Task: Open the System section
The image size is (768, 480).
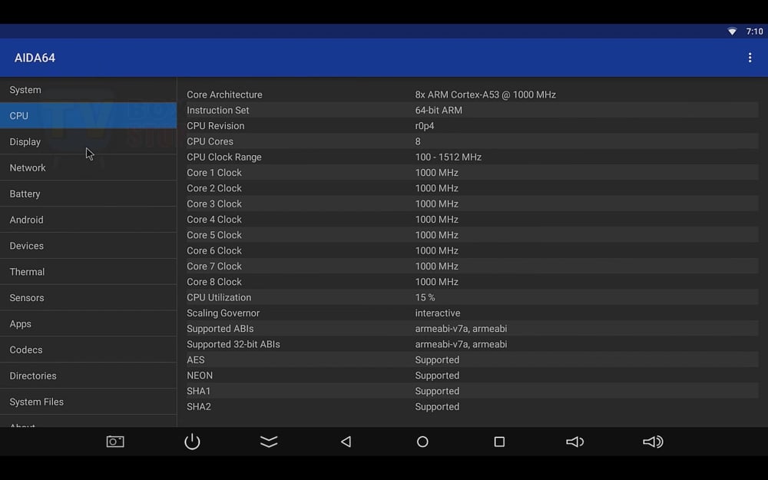Action: coord(88,90)
